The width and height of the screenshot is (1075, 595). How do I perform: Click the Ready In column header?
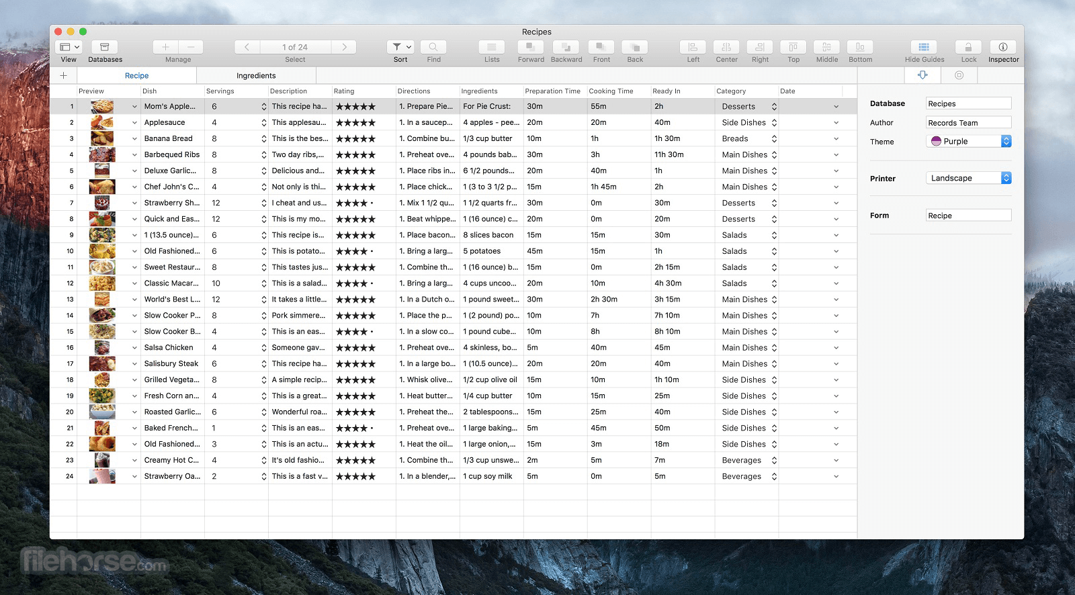(683, 91)
